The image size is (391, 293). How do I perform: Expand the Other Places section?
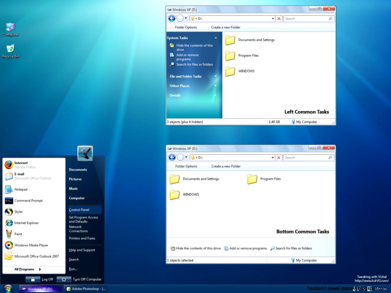[215, 86]
